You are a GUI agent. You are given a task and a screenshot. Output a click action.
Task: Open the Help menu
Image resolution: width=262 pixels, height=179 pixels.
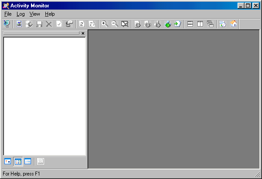pos(50,14)
